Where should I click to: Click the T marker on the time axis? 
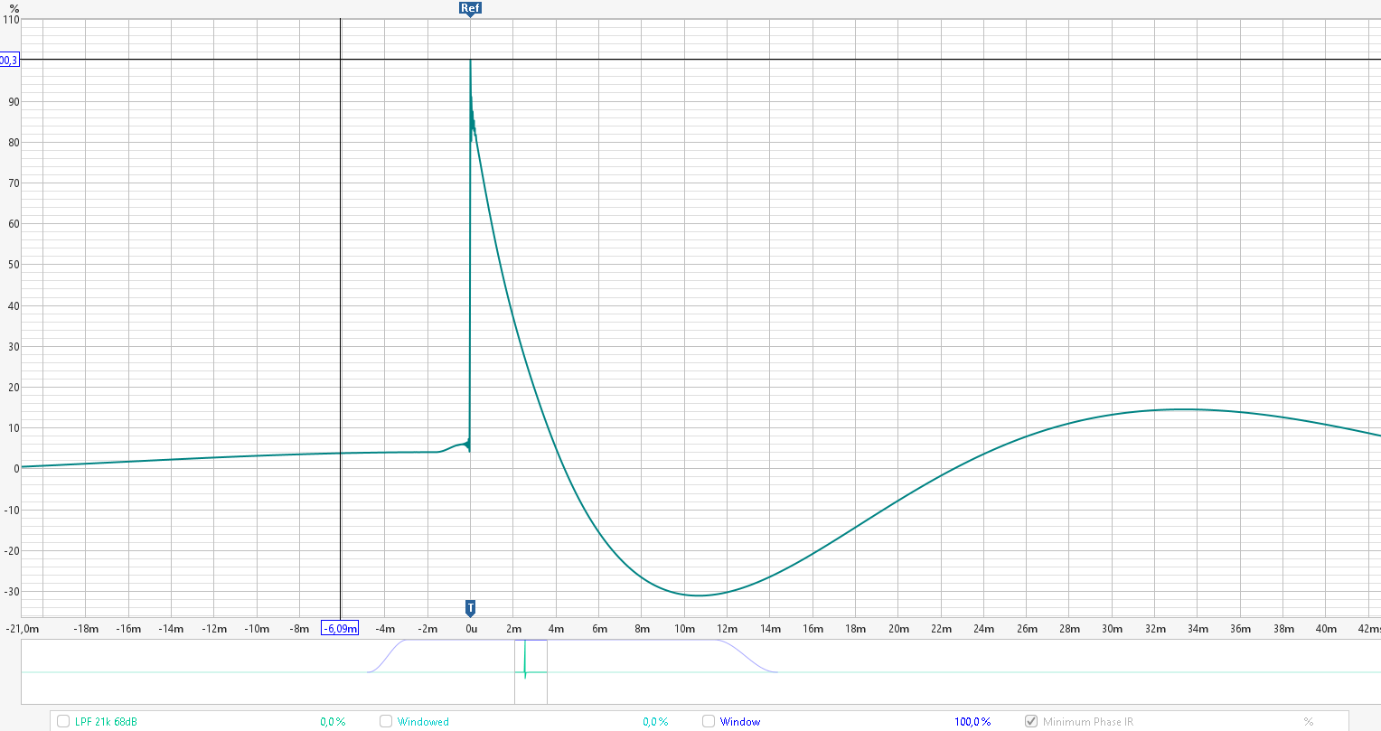tap(470, 607)
